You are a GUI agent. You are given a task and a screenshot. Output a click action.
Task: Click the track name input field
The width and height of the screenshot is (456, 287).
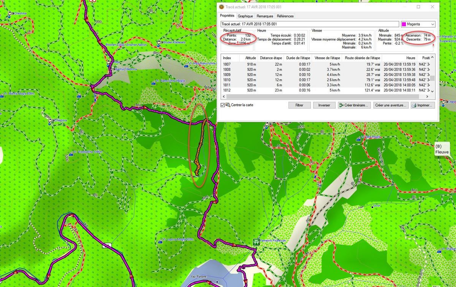[309, 24]
